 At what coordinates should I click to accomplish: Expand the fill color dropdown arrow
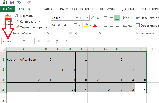(90, 25)
